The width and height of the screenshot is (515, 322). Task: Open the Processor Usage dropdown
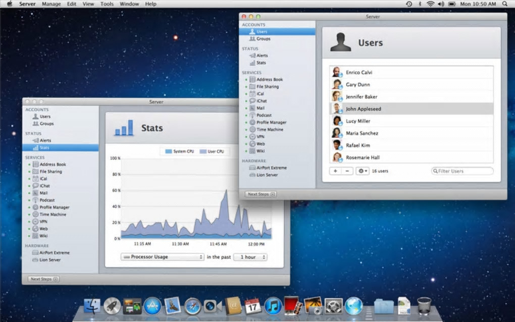coord(162,257)
